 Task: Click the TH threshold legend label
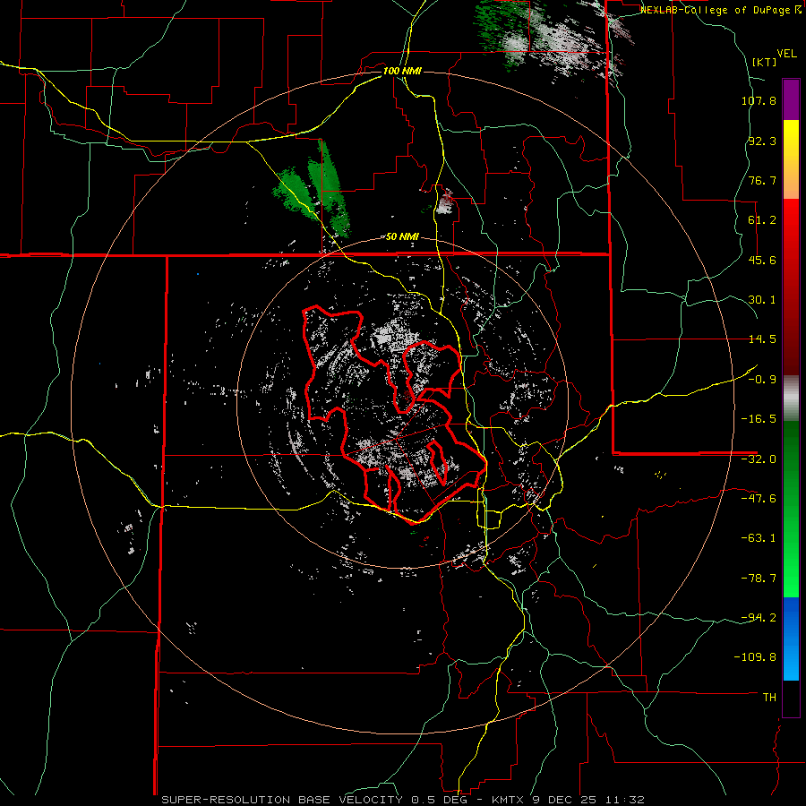[x=769, y=698]
